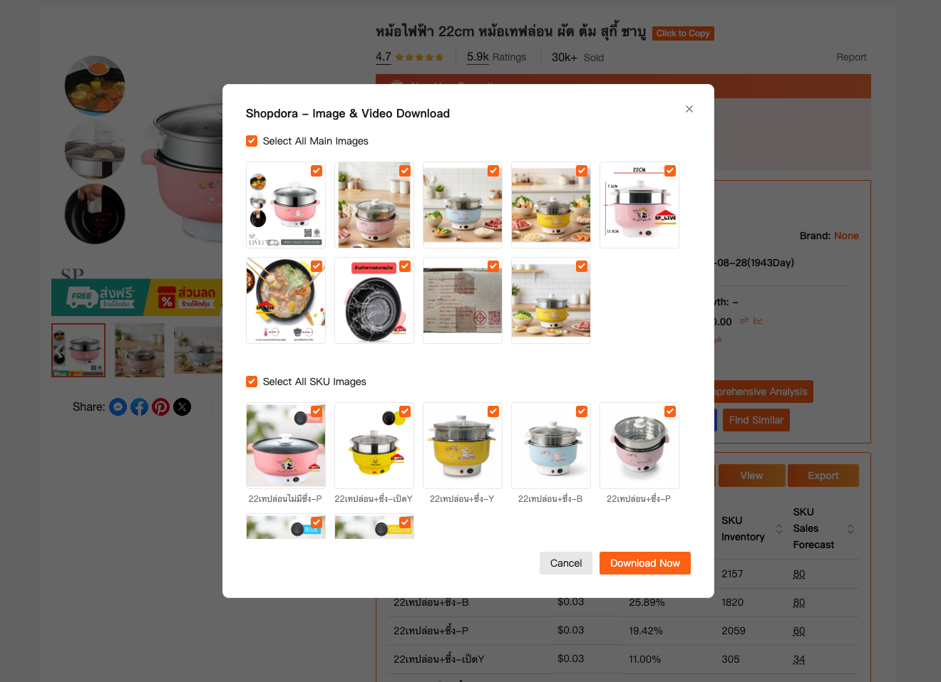The image size is (941, 682).
Task: Open the View tab
Action: (751, 476)
